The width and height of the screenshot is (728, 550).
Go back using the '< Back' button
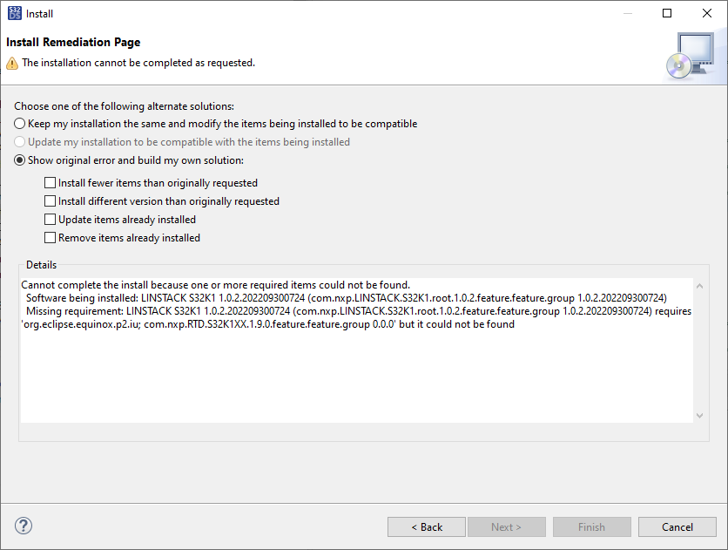427,526
